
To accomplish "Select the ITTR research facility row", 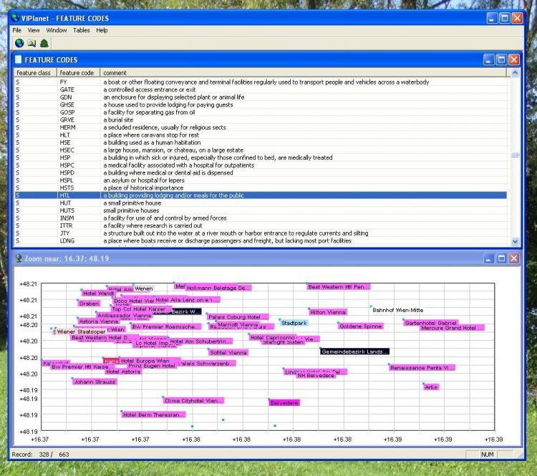I will click(261, 225).
